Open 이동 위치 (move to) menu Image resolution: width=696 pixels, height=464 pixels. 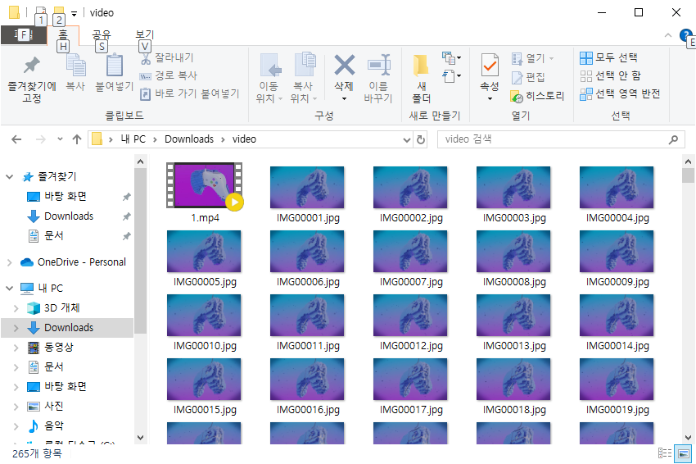click(x=269, y=79)
